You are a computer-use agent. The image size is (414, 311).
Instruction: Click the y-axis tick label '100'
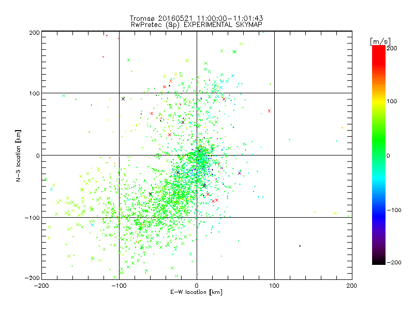[35, 93]
